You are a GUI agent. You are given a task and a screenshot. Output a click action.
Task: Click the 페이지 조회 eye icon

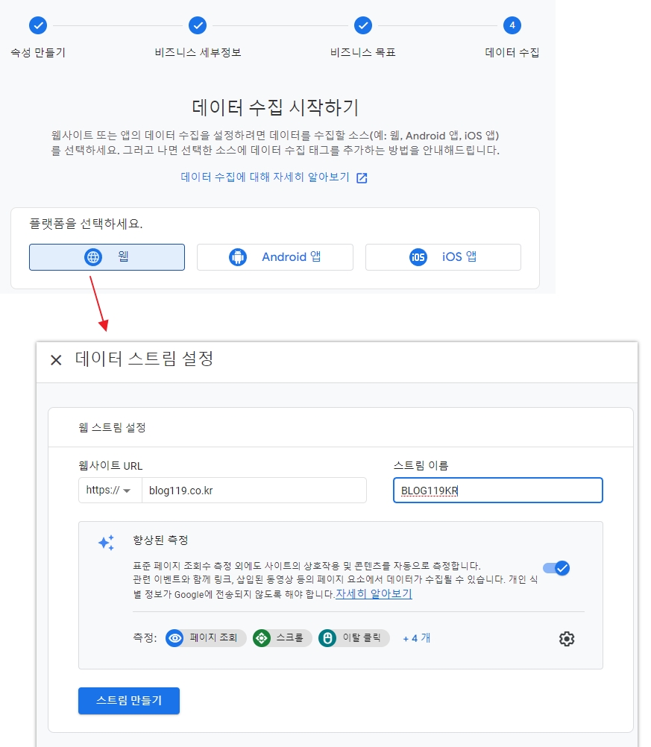[x=174, y=638]
